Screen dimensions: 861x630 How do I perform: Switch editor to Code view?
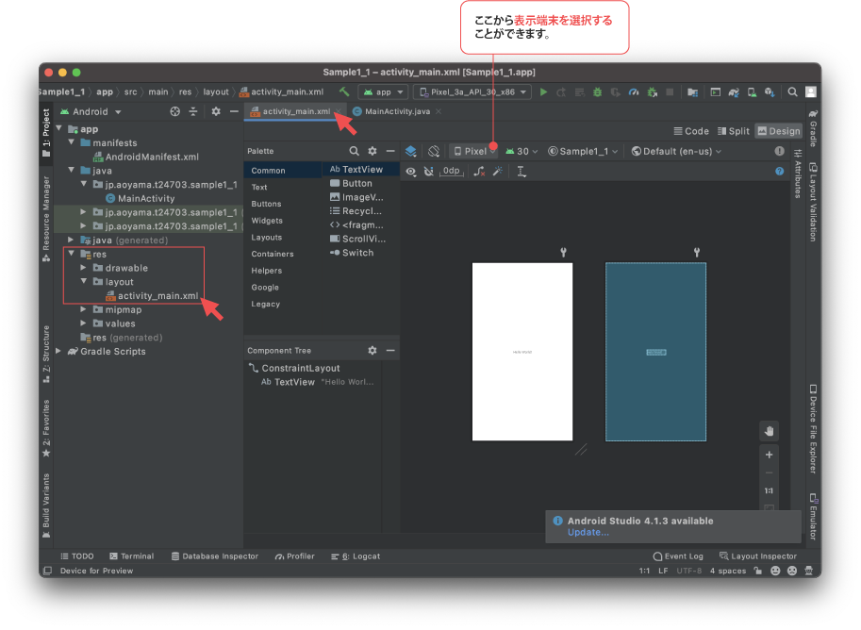click(690, 131)
